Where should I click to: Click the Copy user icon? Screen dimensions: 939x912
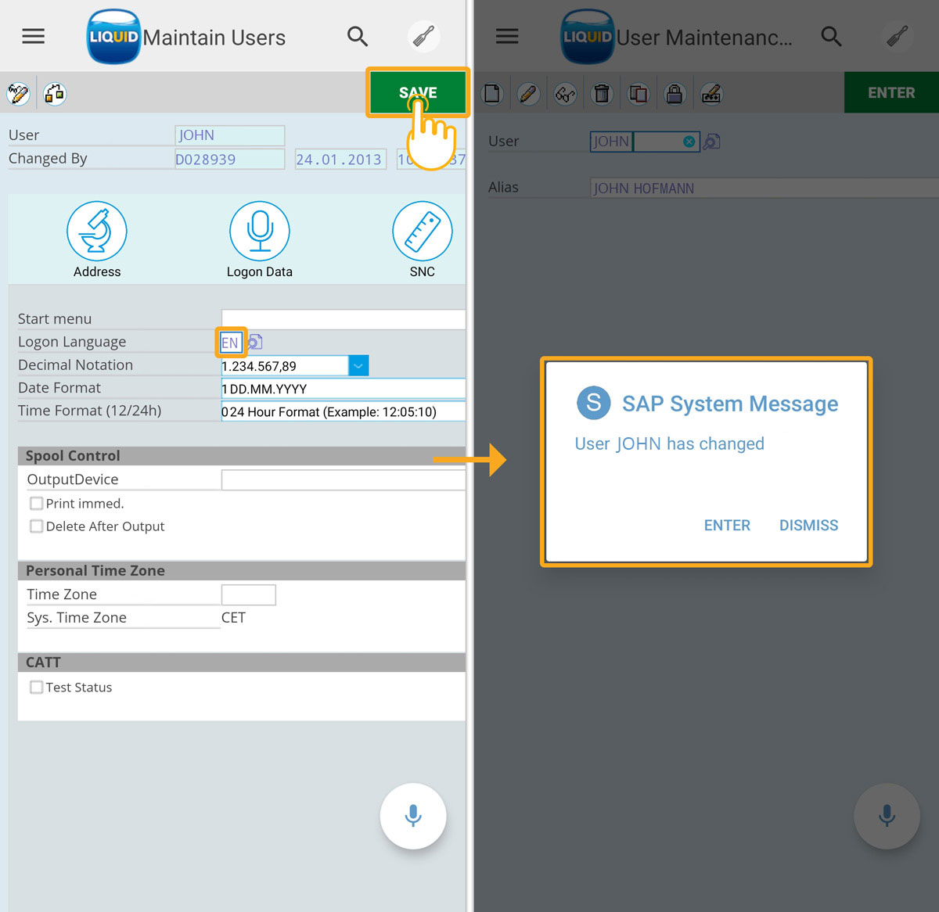[x=639, y=94]
